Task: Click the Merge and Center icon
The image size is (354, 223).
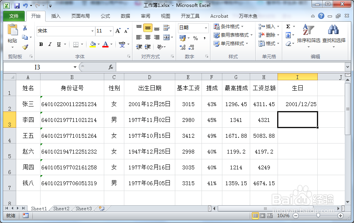Action: click(x=167, y=37)
